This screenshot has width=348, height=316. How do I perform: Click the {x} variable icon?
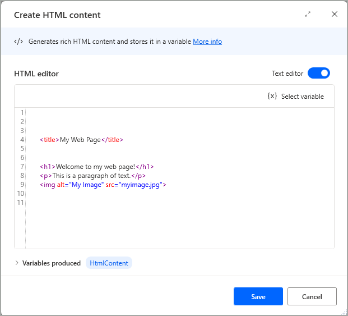point(272,96)
